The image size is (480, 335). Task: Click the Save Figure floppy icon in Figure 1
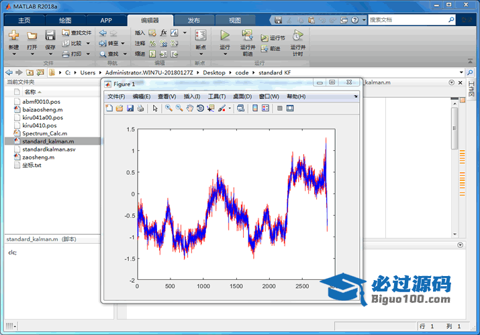click(x=130, y=108)
